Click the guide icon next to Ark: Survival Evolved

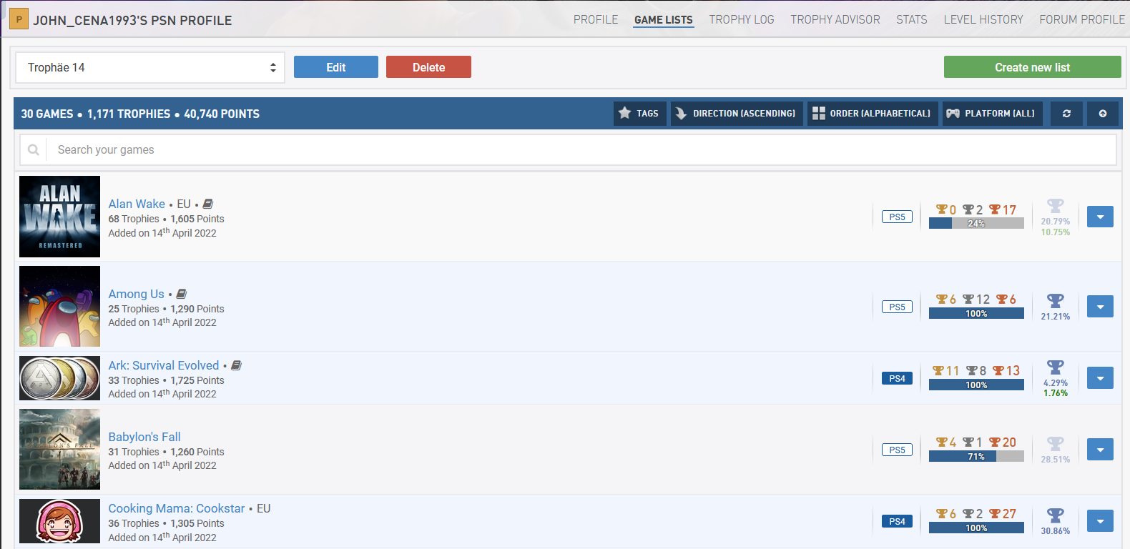pyautogui.click(x=237, y=365)
